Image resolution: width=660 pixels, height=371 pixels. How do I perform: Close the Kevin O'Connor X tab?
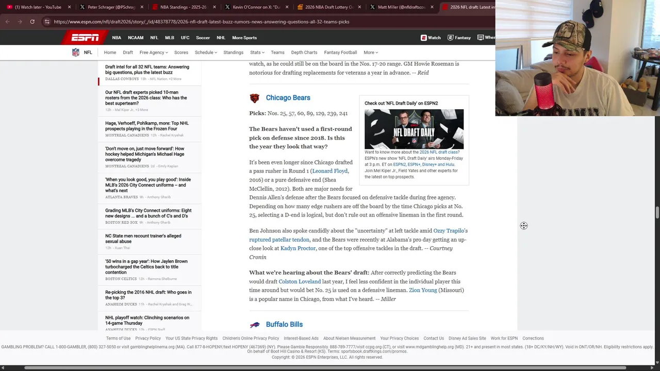[287, 7]
